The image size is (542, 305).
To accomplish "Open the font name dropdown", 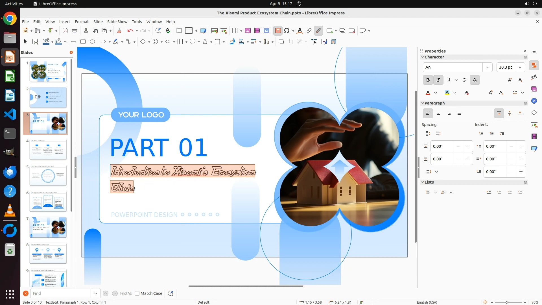I will click(487, 67).
